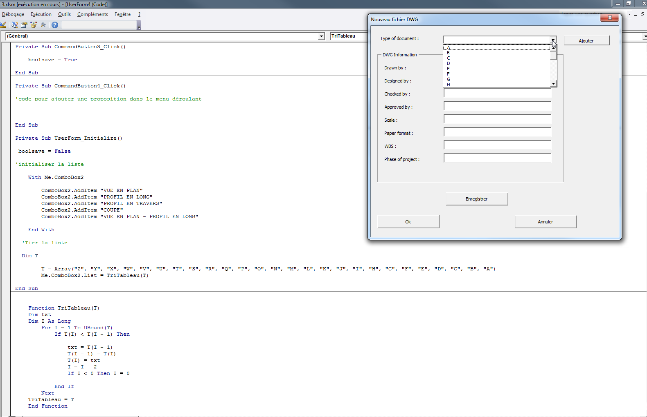Image resolution: width=647 pixels, height=417 pixels.
Task: Open the ? help menu
Action: click(139, 14)
